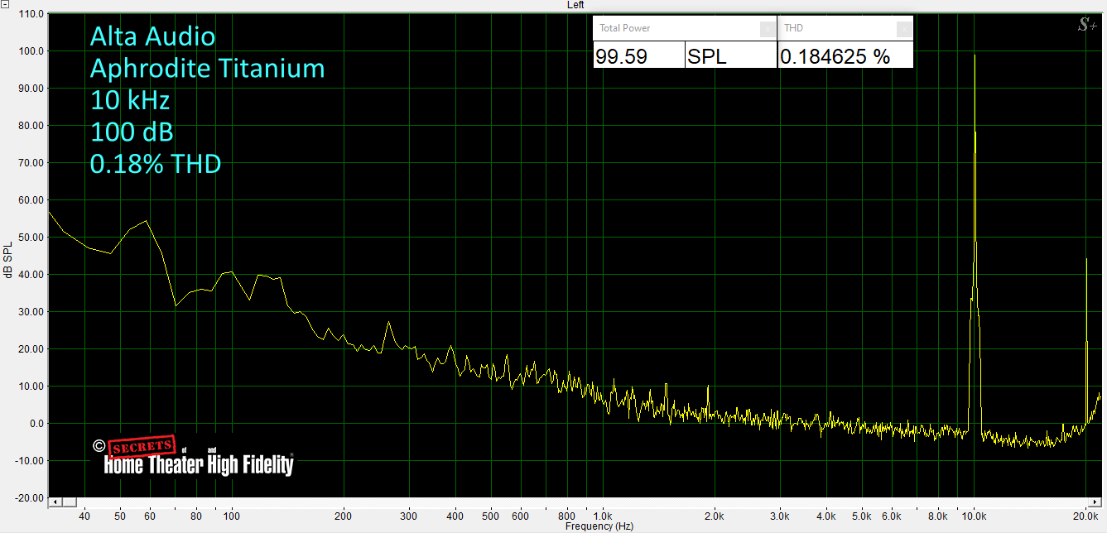Click the horizontal scrollbar right arrow

(1095, 502)
